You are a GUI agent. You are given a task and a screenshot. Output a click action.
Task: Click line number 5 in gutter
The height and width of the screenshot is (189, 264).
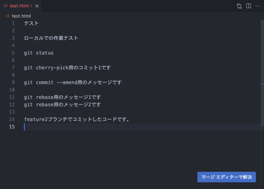tap(13, 53)
